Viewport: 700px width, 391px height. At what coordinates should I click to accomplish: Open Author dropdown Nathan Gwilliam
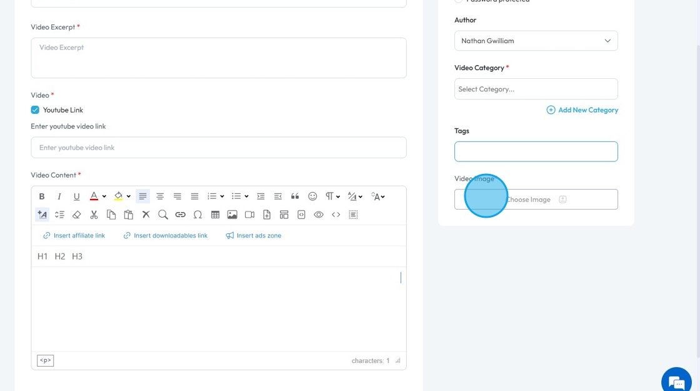point(536,41)
